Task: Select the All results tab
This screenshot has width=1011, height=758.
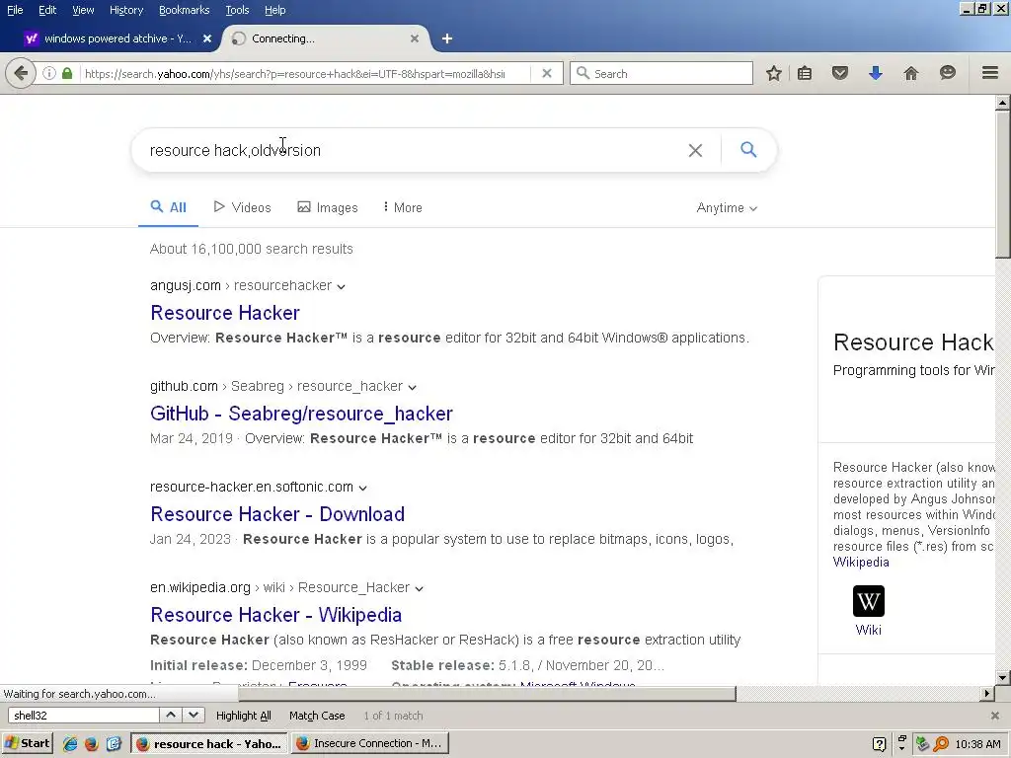Action: pyautogui.click(x=168, y=207)
